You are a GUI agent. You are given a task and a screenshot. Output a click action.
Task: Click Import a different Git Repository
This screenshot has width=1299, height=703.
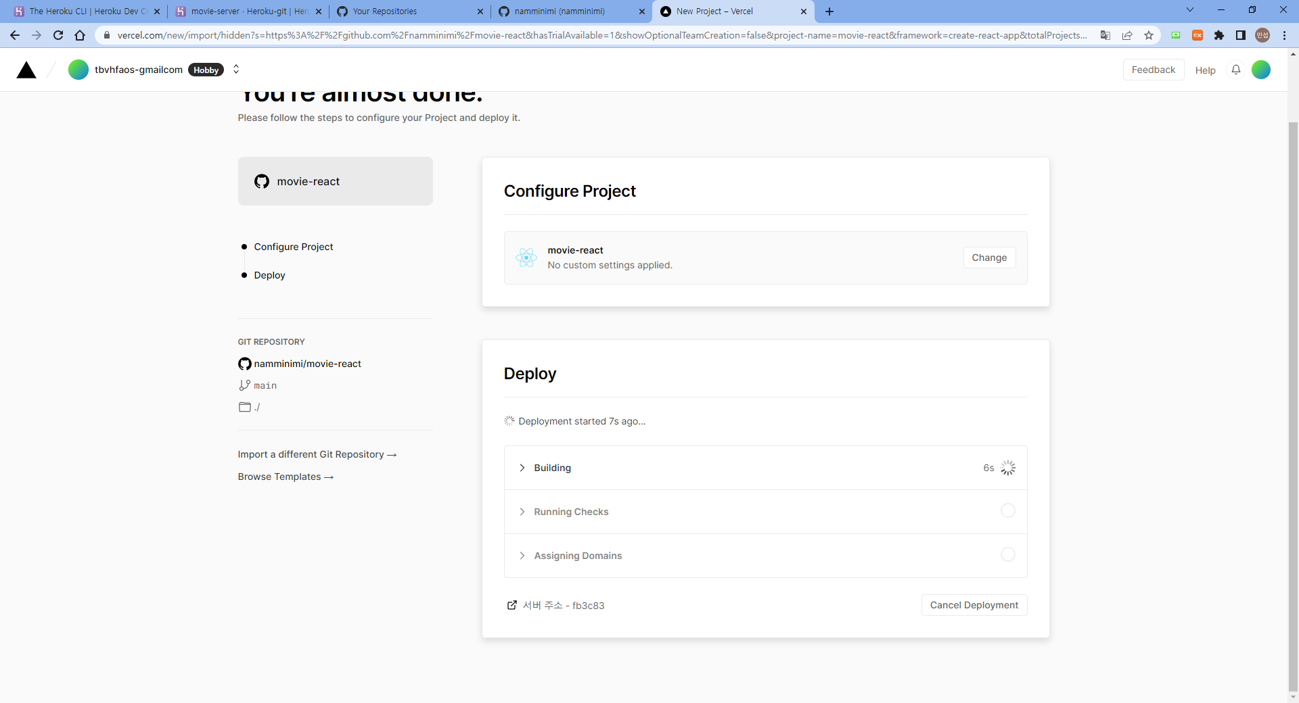point(317,454)
